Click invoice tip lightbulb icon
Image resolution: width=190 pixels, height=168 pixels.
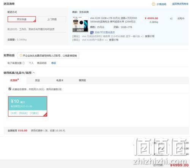[21, 56]
